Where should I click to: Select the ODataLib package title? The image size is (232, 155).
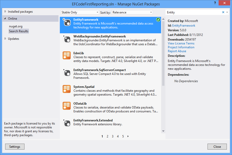[80, 103]
